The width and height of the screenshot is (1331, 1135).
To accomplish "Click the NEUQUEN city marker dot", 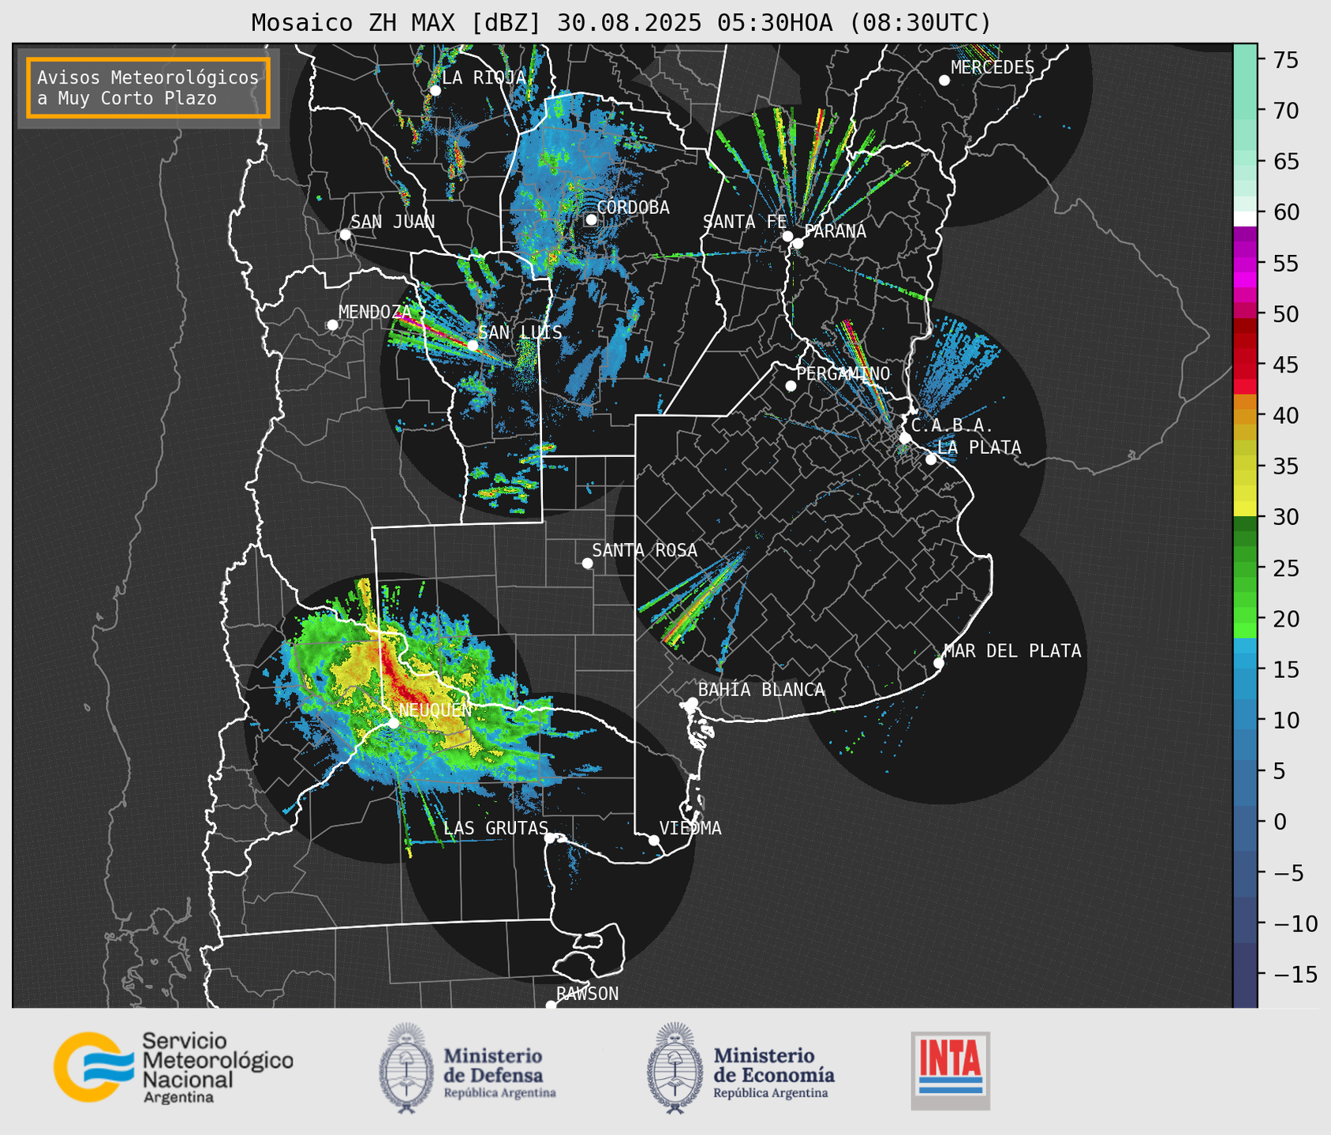I will click(394, 723).
